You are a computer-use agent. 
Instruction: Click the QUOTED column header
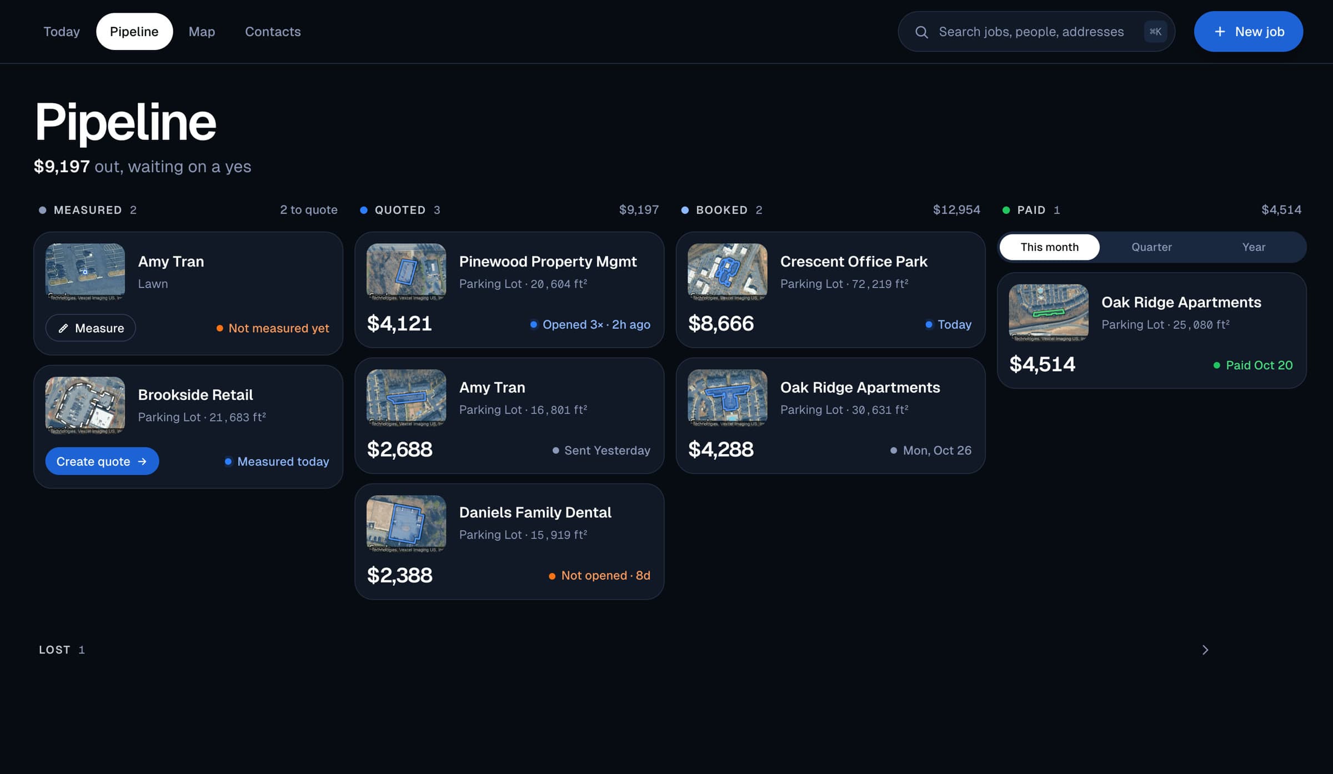pos(400,210)
